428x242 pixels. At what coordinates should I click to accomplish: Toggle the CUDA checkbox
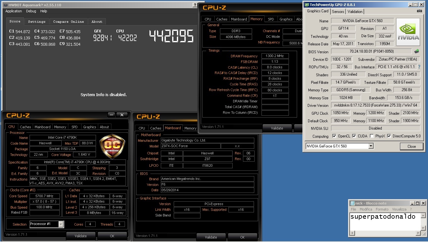tap(354, 136)
